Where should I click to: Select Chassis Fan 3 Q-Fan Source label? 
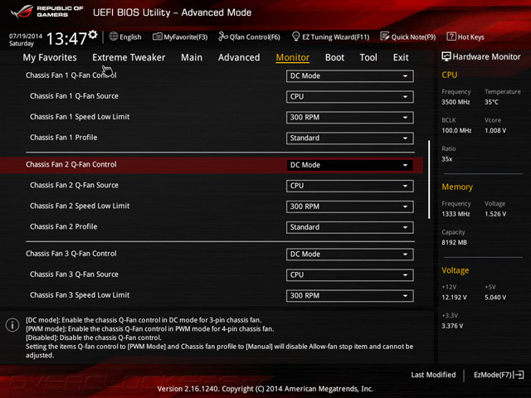(74, 274)
